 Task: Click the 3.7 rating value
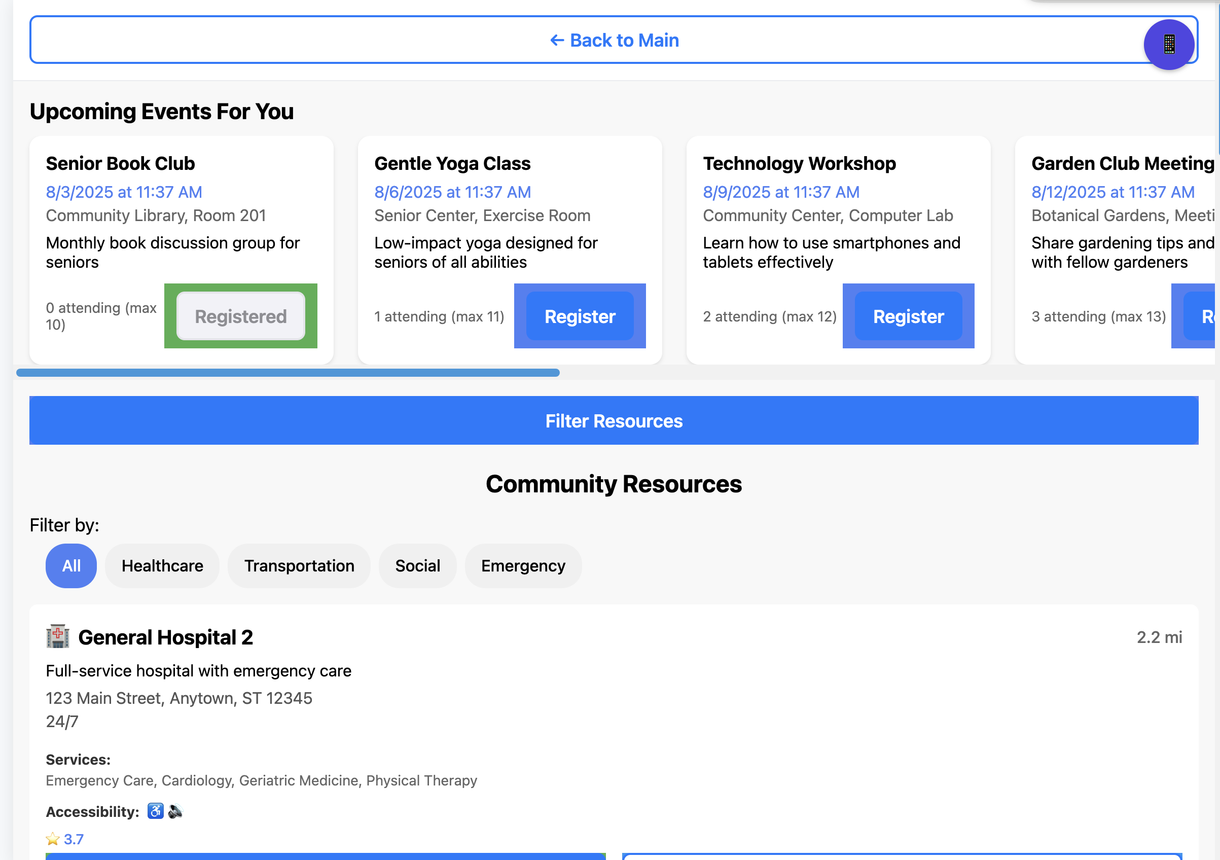(74, 839)
